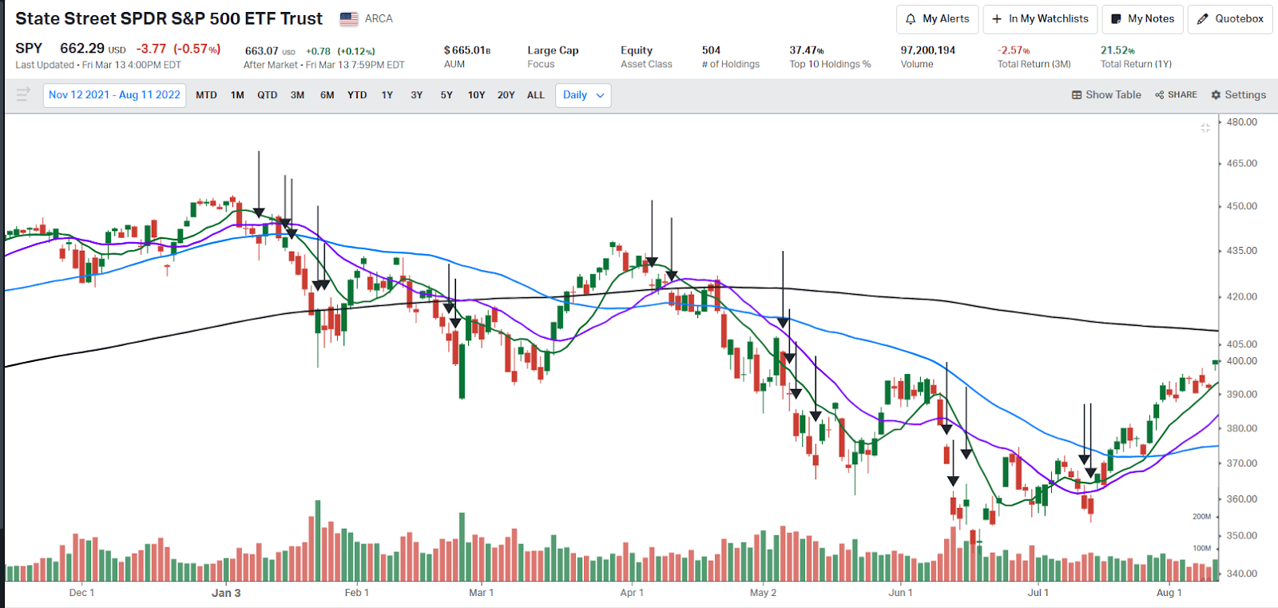Click the $665.01B value
This screenshot has height=608, width=1278.
coord(467,50)
